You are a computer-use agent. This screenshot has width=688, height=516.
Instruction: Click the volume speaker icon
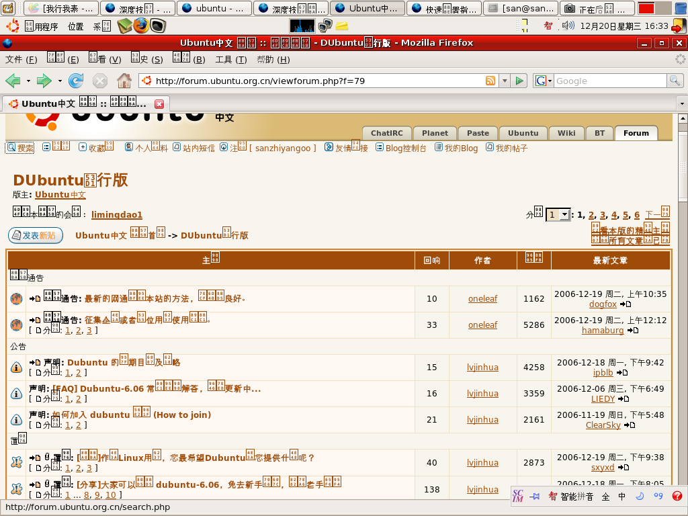click(x=568, y=26)
